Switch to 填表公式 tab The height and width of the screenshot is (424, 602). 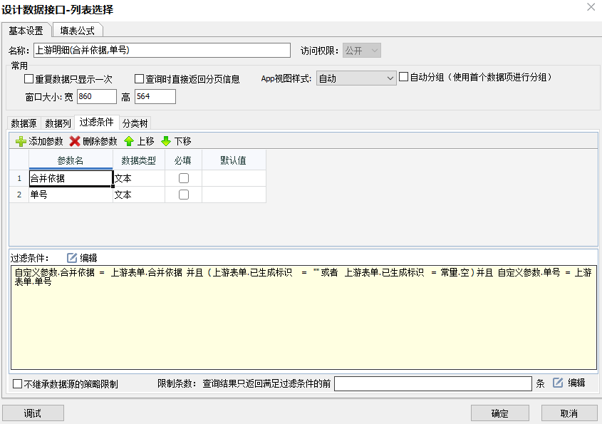77,31
